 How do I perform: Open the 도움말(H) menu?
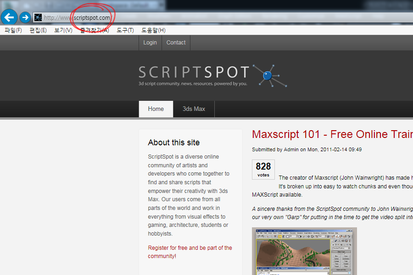click(154, 30)
